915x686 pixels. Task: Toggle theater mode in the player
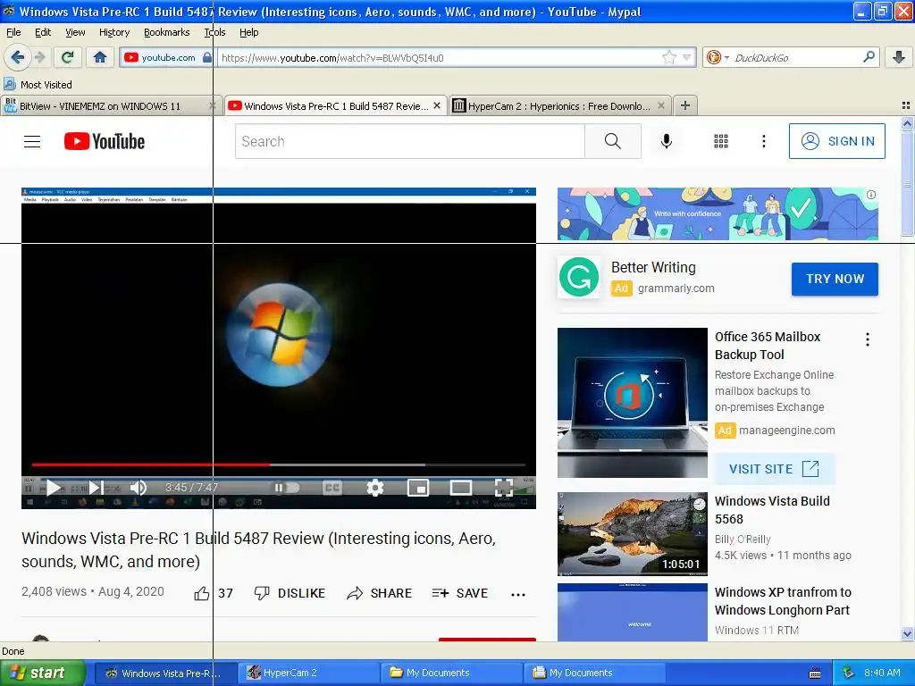[460, 488]
